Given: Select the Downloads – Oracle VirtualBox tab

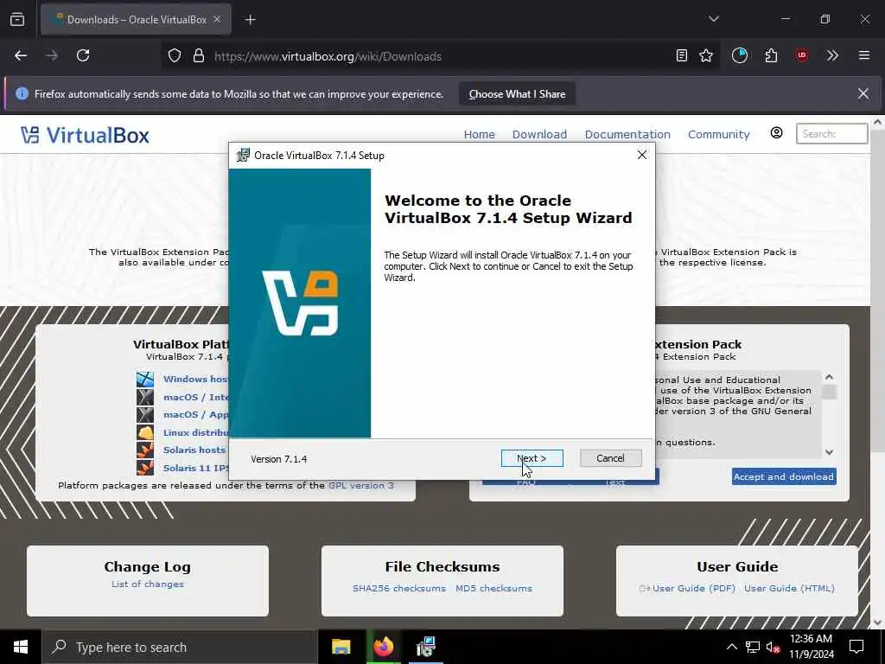Looking at the screenshot, I should tap(136, 20).
